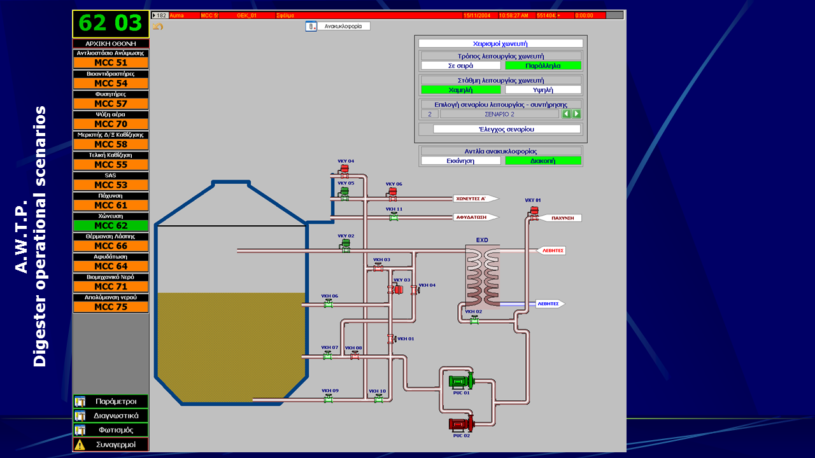Screen dimensions: 815x458
Task: Navigate to MCC 64 dewatering screen
Action: [x=111, y=267]
